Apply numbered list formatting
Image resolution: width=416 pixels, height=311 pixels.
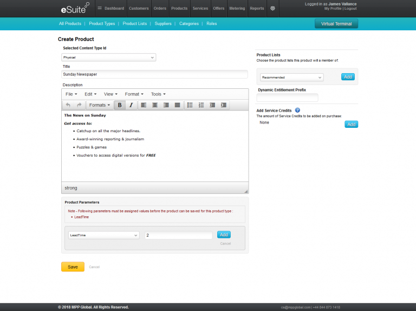click(201, 105)
